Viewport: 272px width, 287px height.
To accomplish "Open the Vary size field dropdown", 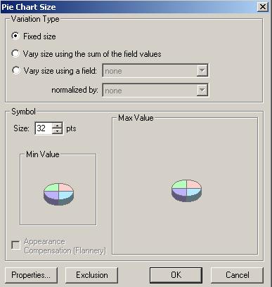I will 202,71.
